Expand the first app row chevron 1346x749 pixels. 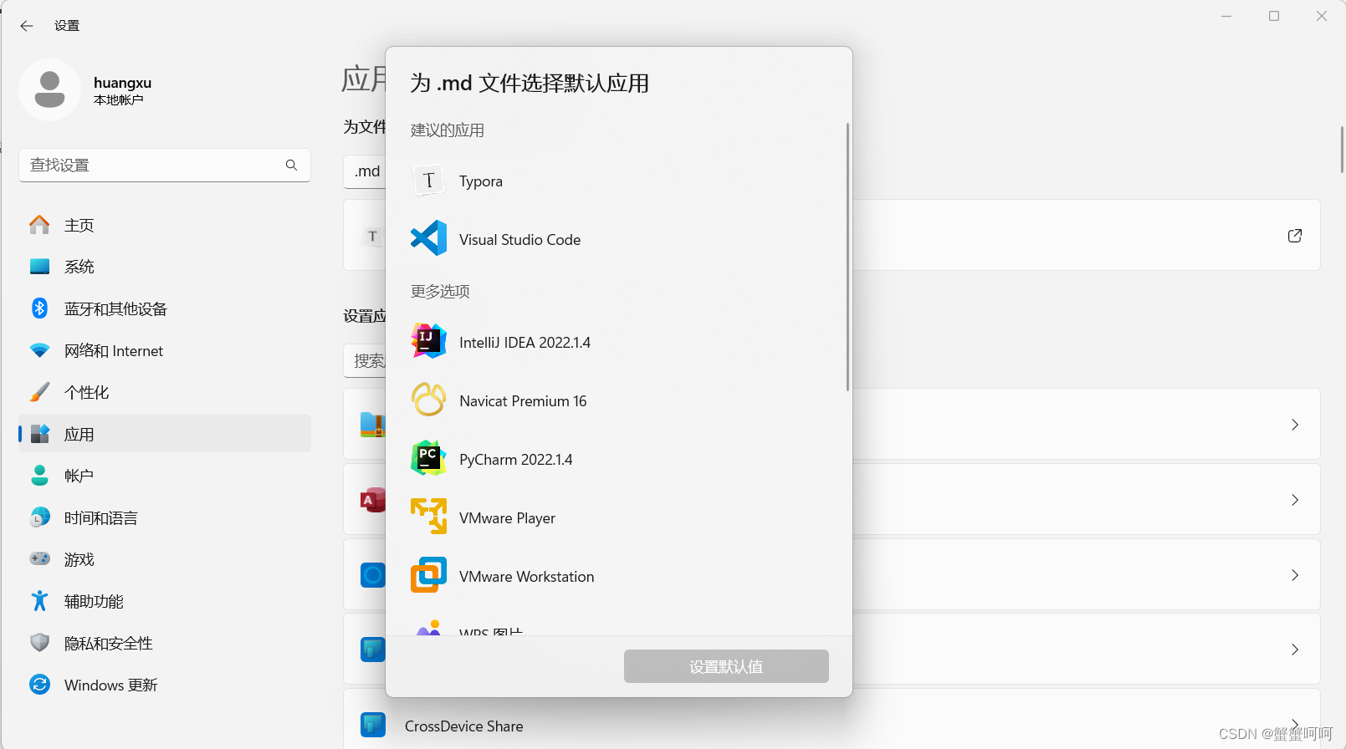[x=1295, y=425]
